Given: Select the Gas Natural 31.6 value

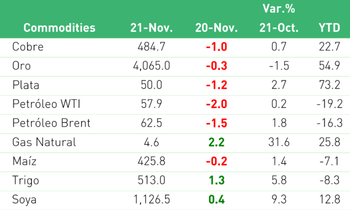Looking at the screenshot, I should pyautogui.click(x=279, y=142).
